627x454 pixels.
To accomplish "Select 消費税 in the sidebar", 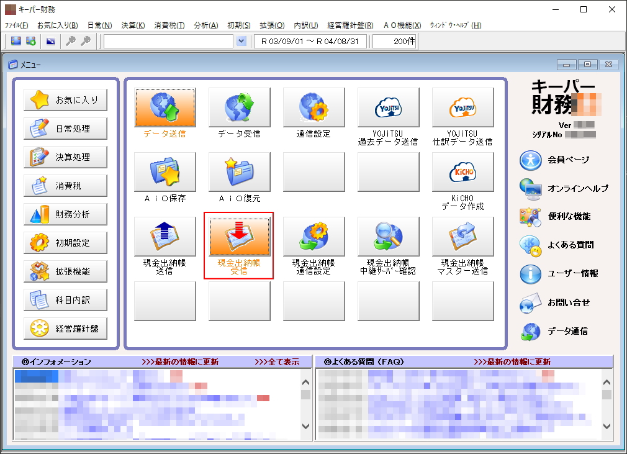I will click(x=66, y=186).
